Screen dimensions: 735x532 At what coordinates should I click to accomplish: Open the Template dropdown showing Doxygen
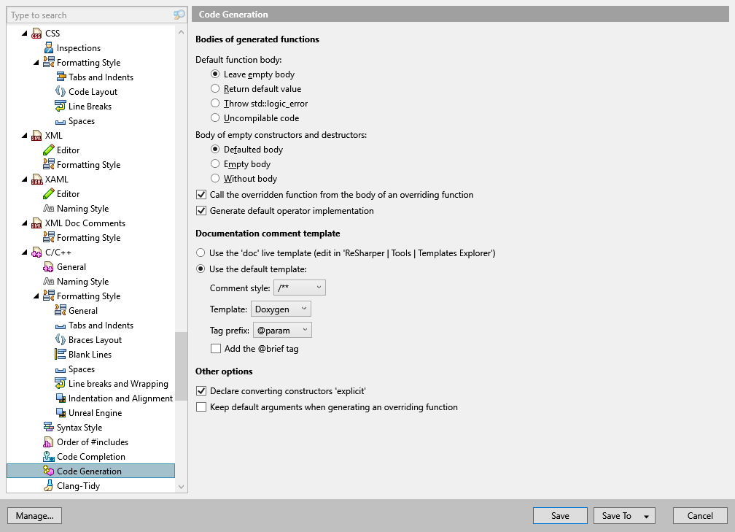pyautogui.click(x=281, y=309)
